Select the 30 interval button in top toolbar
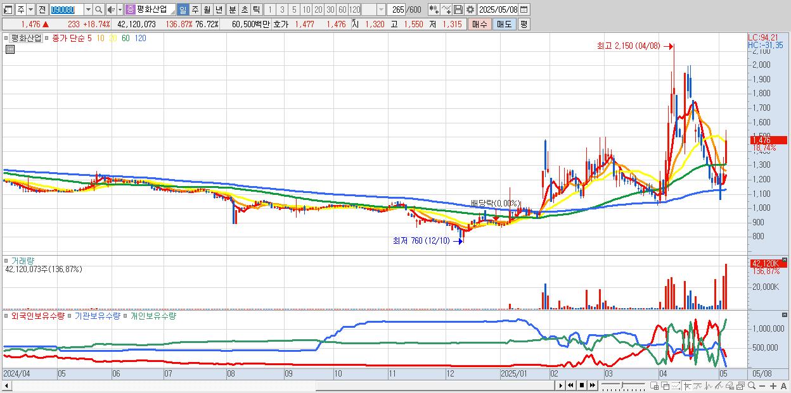Screen dimensions: 791x393 (330, 9)
